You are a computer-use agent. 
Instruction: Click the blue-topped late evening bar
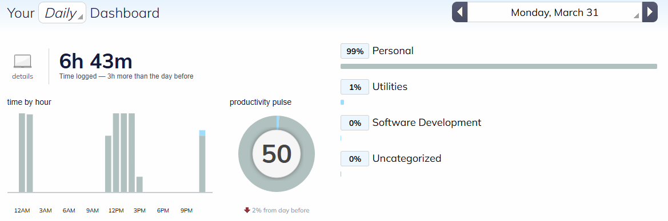coord(202,162)
